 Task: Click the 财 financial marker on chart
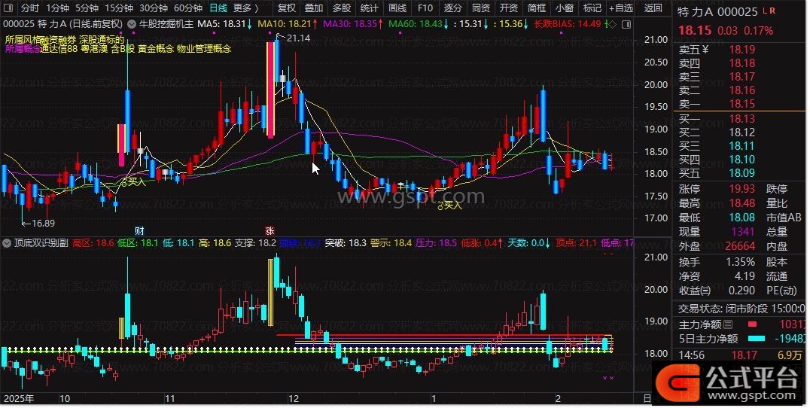coord(139,230)
